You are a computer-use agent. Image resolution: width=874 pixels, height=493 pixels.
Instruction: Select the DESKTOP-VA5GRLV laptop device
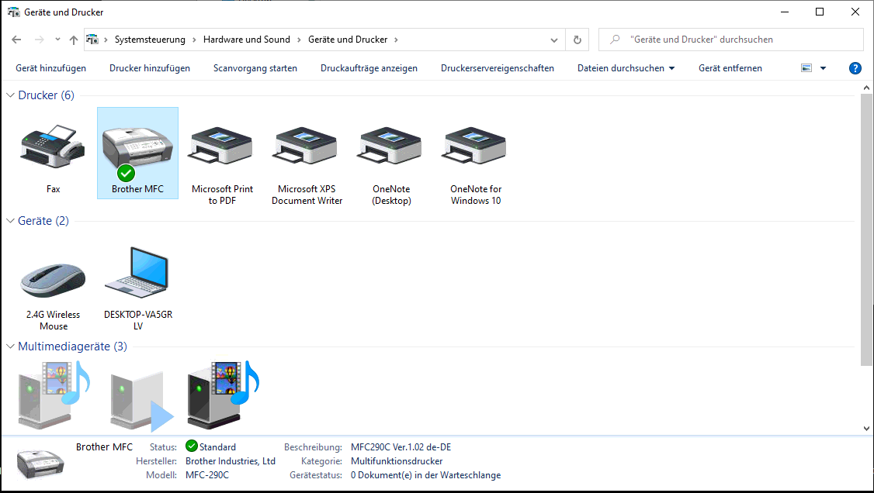pyautogui.click(x=137, y=272)
